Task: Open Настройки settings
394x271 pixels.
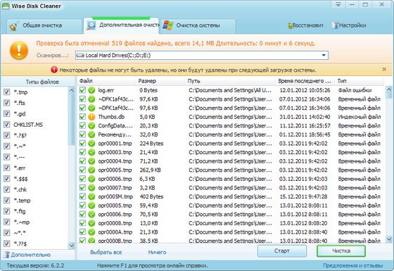Action: 349,25
